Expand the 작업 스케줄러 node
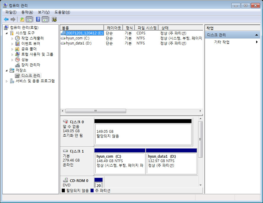 12,39
